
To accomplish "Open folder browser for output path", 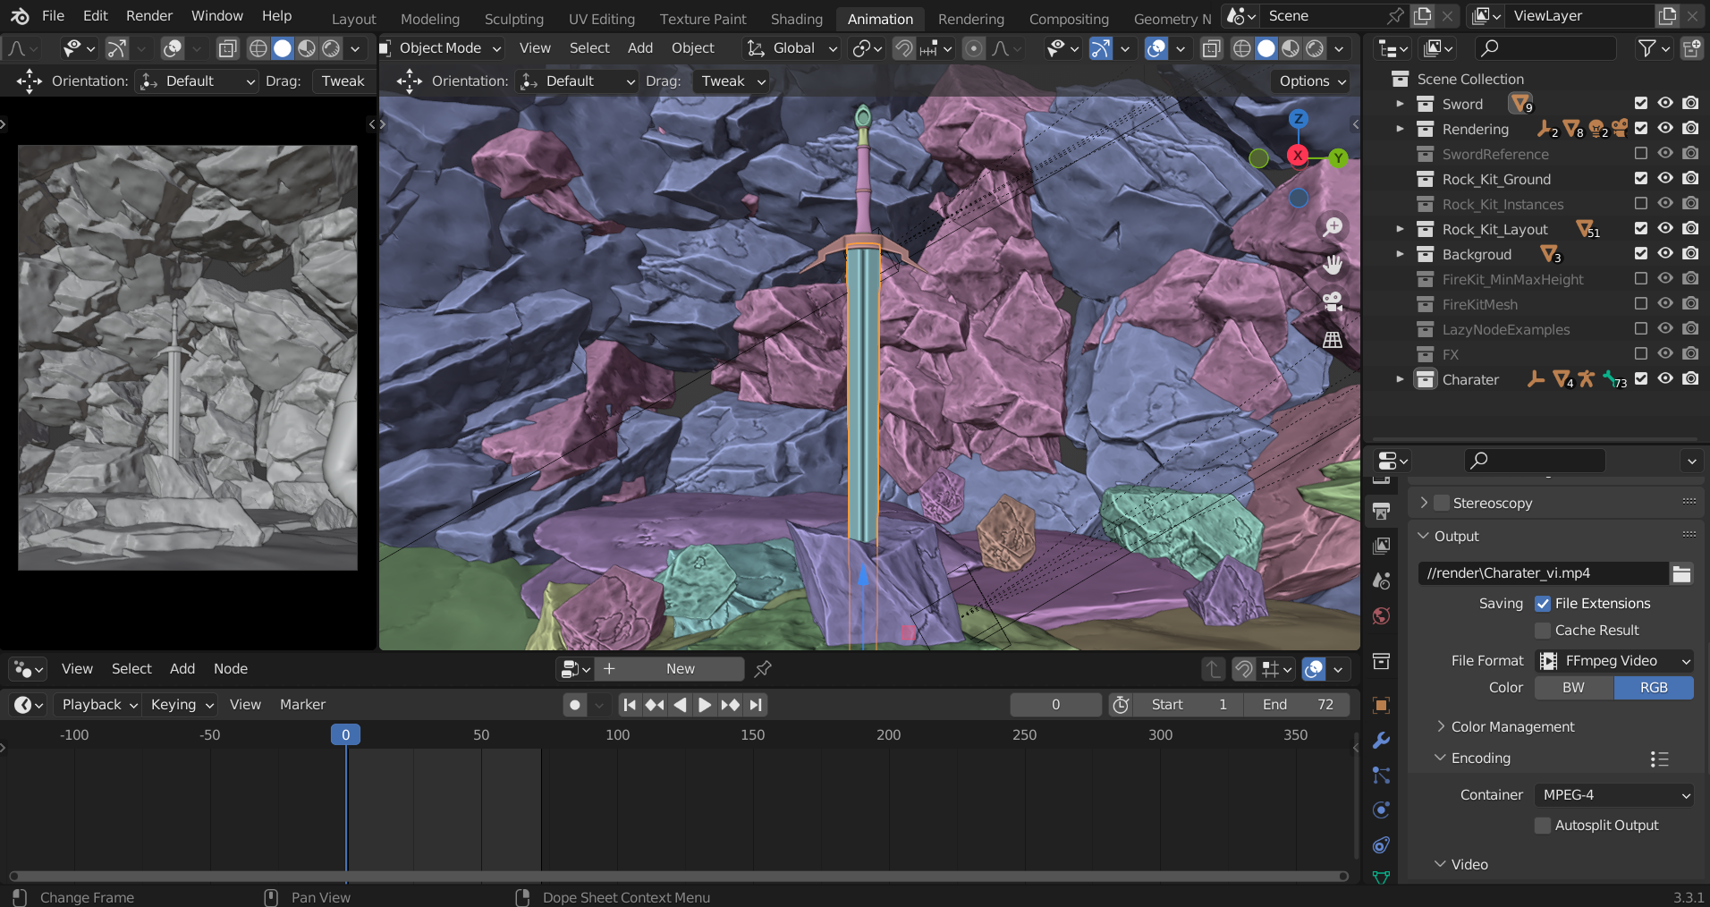I will [x=1681, y=573].
